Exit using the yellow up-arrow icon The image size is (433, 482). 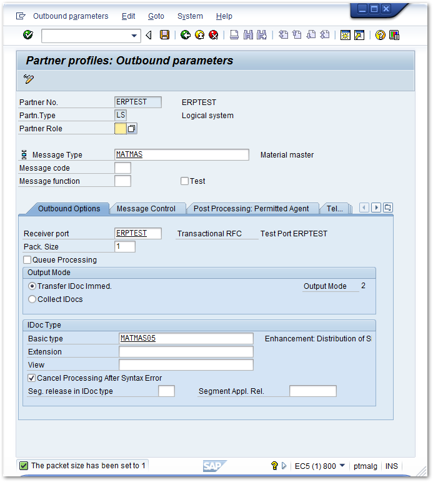(200, 35)
